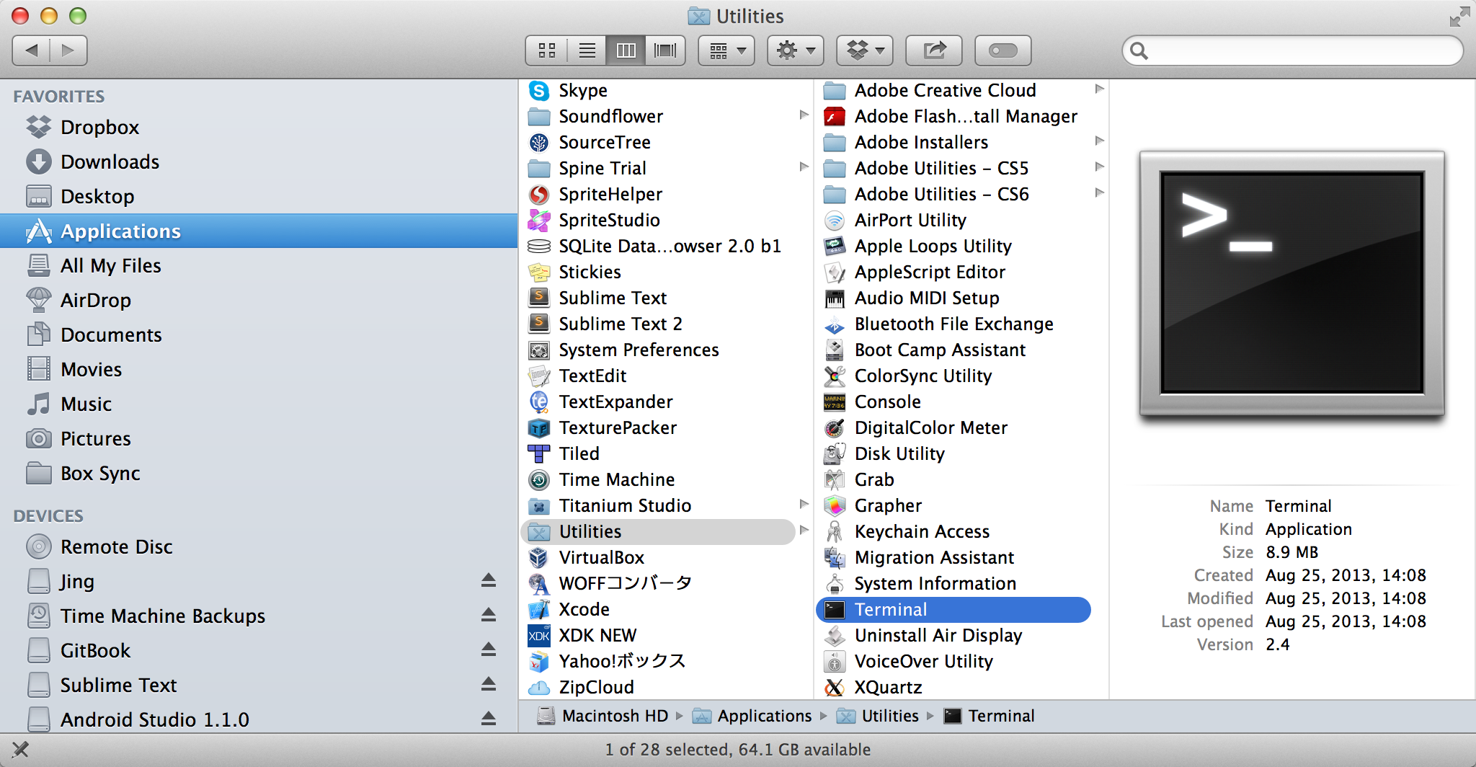Select the XDK NEW app icon
Viewport: 1476px width, 767px height.
click(539, 635)
